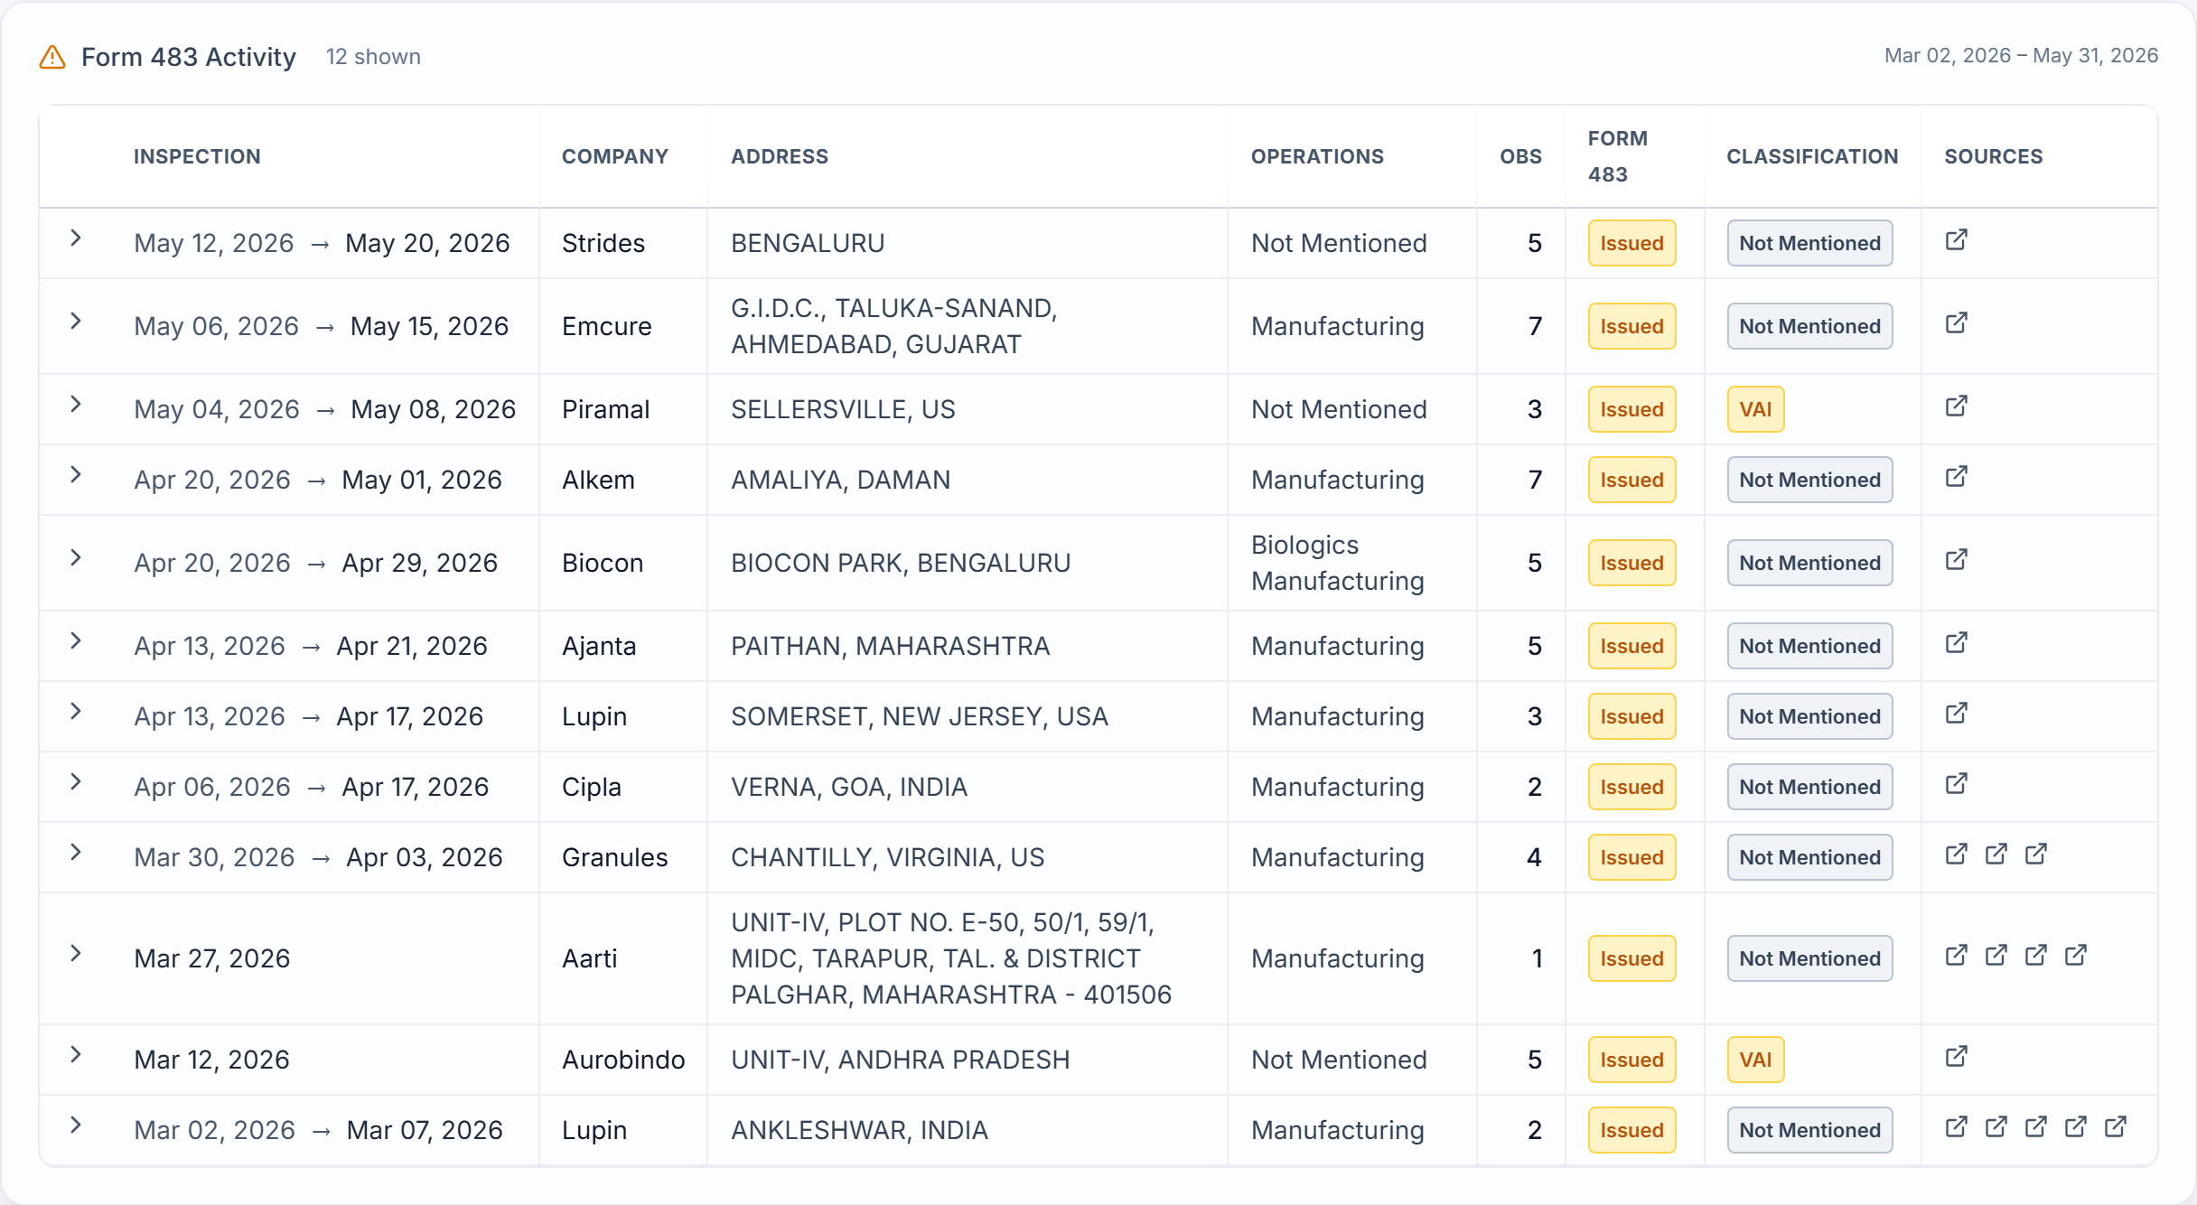Click the VAI badge in Piramal row
This screenshot has height=1205, width=2197.
pos(1755,409)
